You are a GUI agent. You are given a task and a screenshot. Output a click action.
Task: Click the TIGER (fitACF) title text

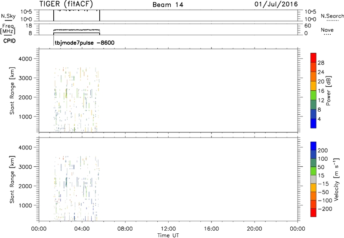[66, 4]
